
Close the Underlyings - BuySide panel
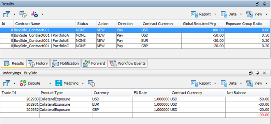[265, 73]
